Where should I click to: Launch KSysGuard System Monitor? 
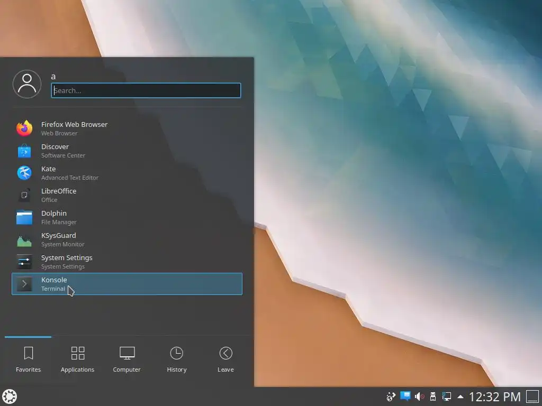point(127,239)
